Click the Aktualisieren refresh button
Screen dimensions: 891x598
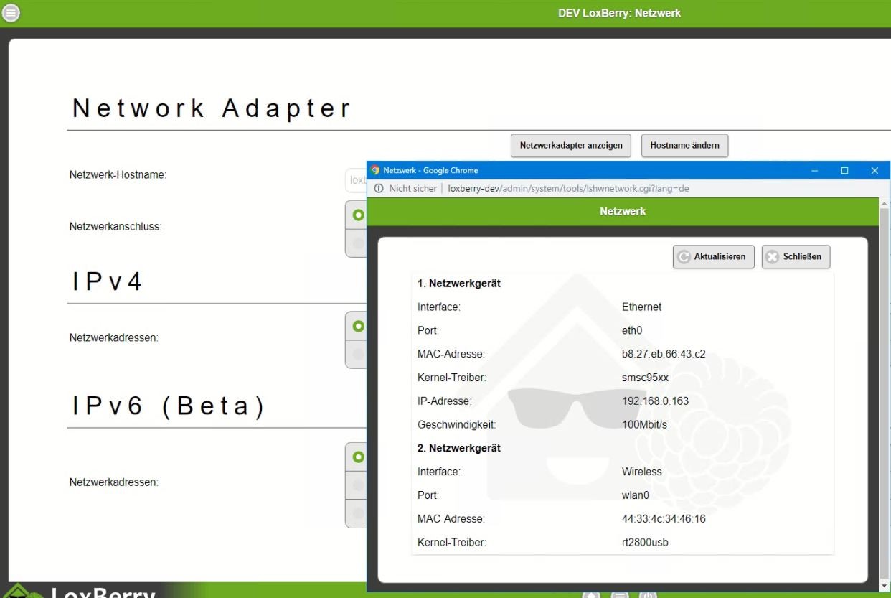[713, 256]
